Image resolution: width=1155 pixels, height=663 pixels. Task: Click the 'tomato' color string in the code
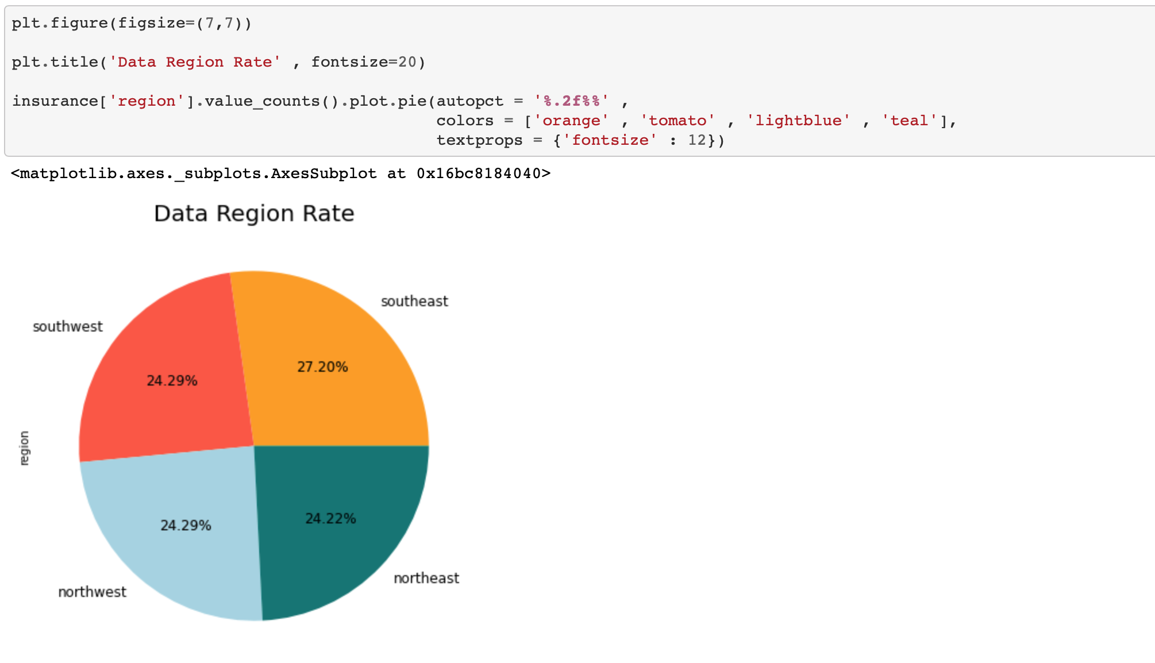677,121
